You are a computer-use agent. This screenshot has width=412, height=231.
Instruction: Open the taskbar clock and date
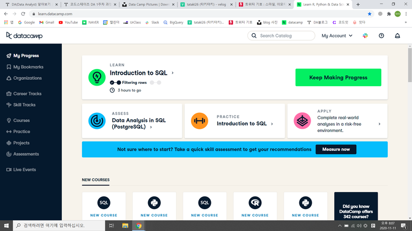(387, 226)
